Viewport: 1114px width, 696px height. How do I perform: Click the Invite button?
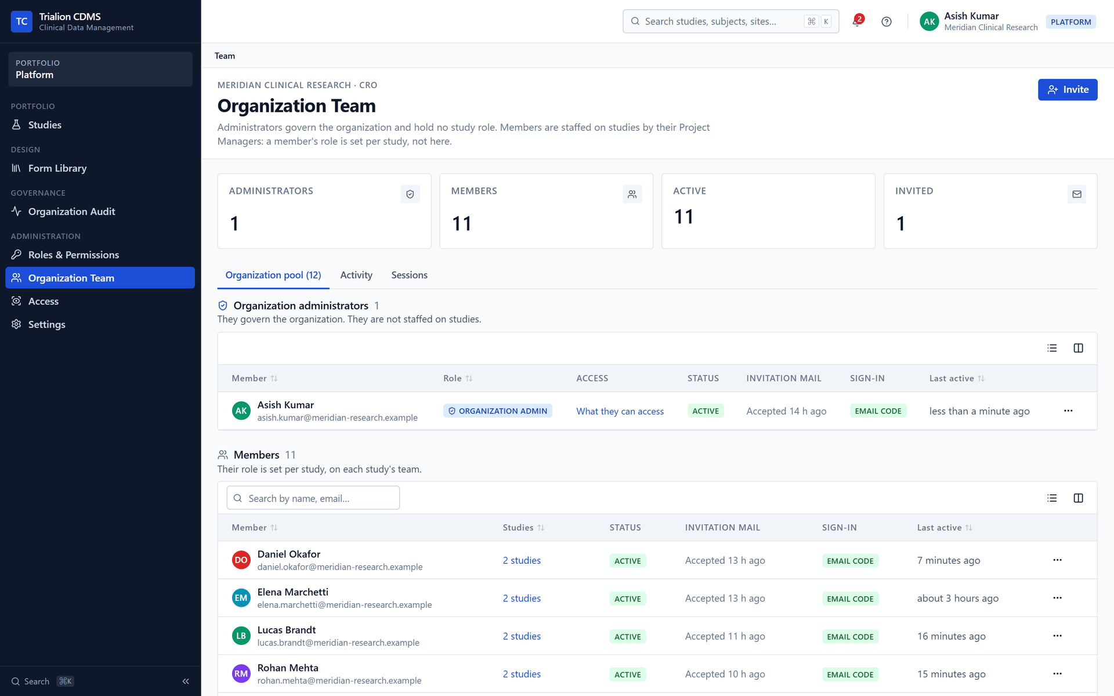click(x=1068, y=89)
